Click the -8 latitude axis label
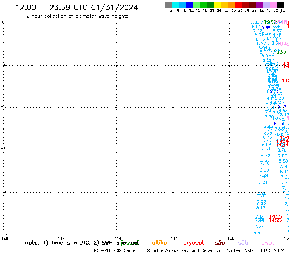The height and width of the screenshot is (254, 289). 3,191
